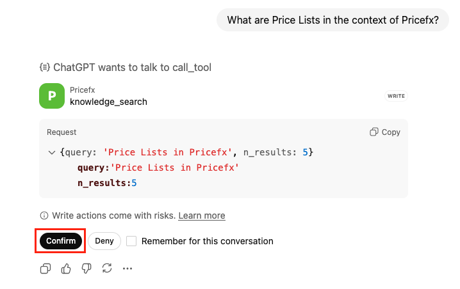Regenerate the response with the circular arrows icon
The image size is (460, 289).
[x=107, y=269]
